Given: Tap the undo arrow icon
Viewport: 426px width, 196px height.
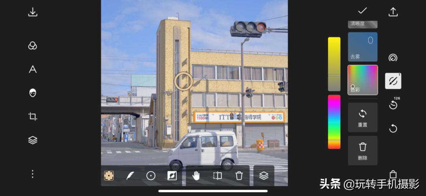Looking at the screenshot, I should (x=393, y=128).
